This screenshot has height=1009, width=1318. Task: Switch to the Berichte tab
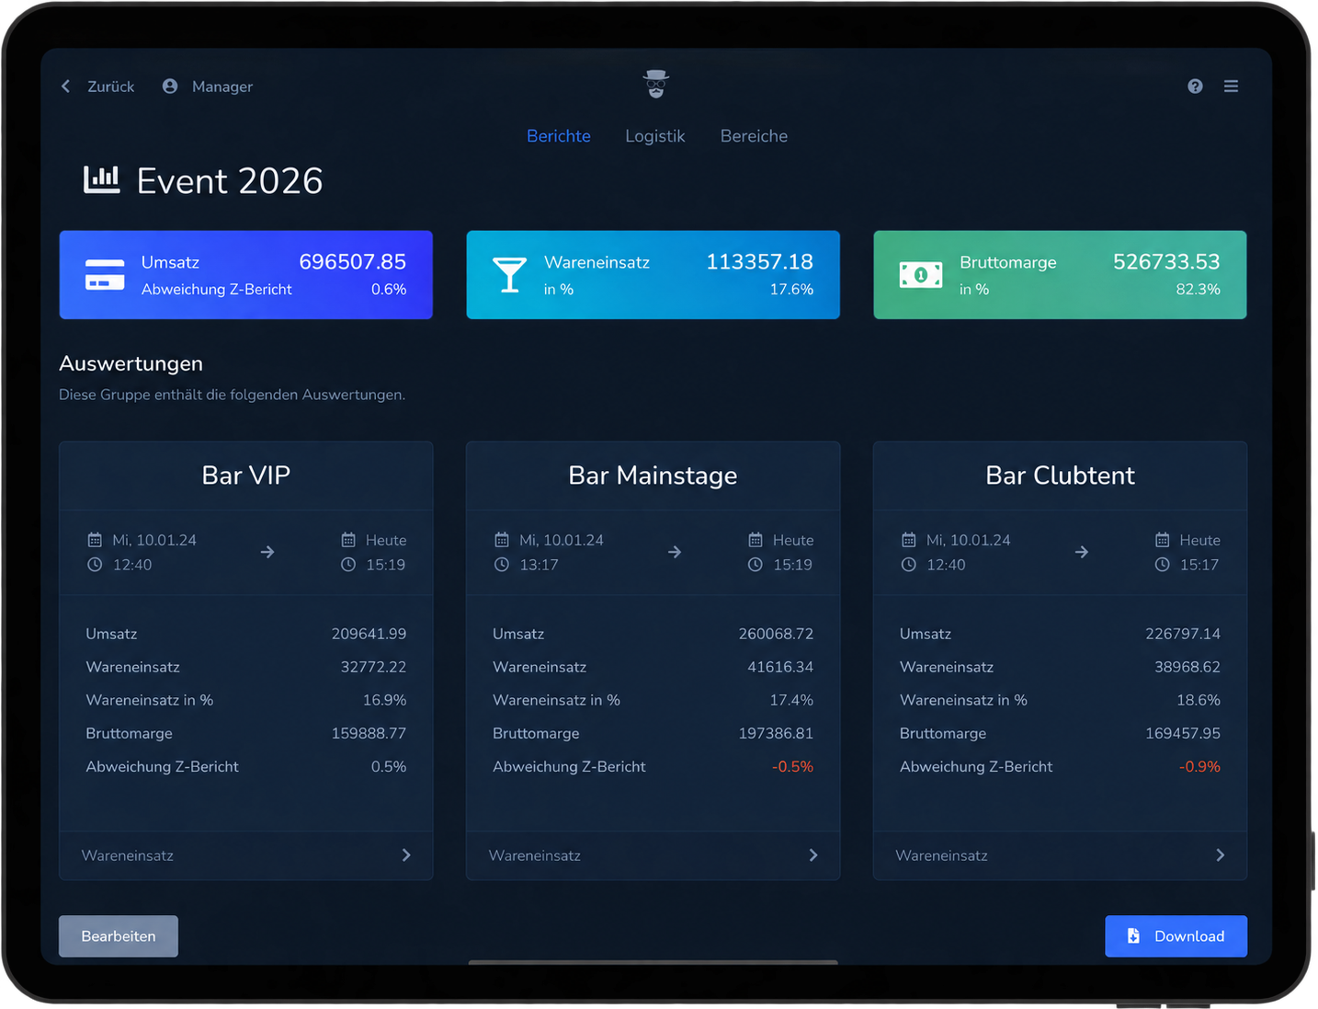(x=559, y=136)
